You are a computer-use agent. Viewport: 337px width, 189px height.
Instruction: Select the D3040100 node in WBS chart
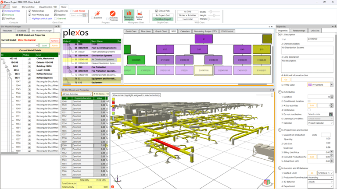[x=204, y=70]
